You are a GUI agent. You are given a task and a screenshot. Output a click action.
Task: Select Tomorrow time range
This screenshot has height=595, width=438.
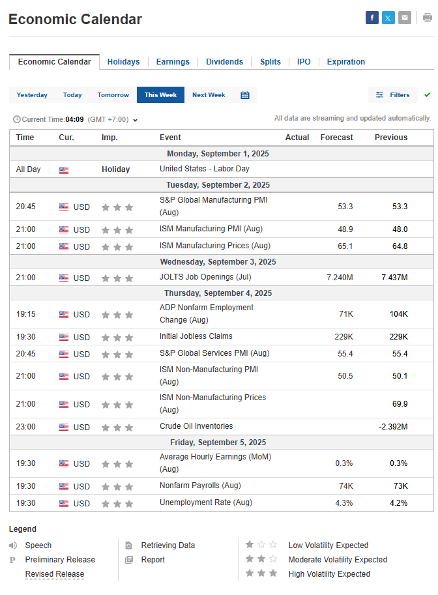113,95
